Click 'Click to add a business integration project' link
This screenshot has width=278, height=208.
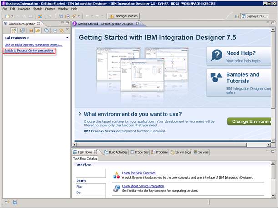coord(33,44)
